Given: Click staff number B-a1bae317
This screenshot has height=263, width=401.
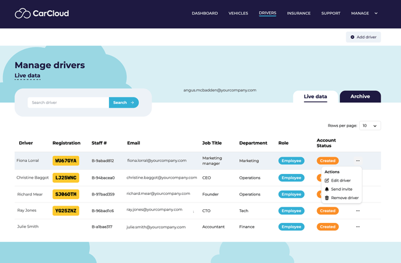Looking at the screenshot, I should [102, 227].
